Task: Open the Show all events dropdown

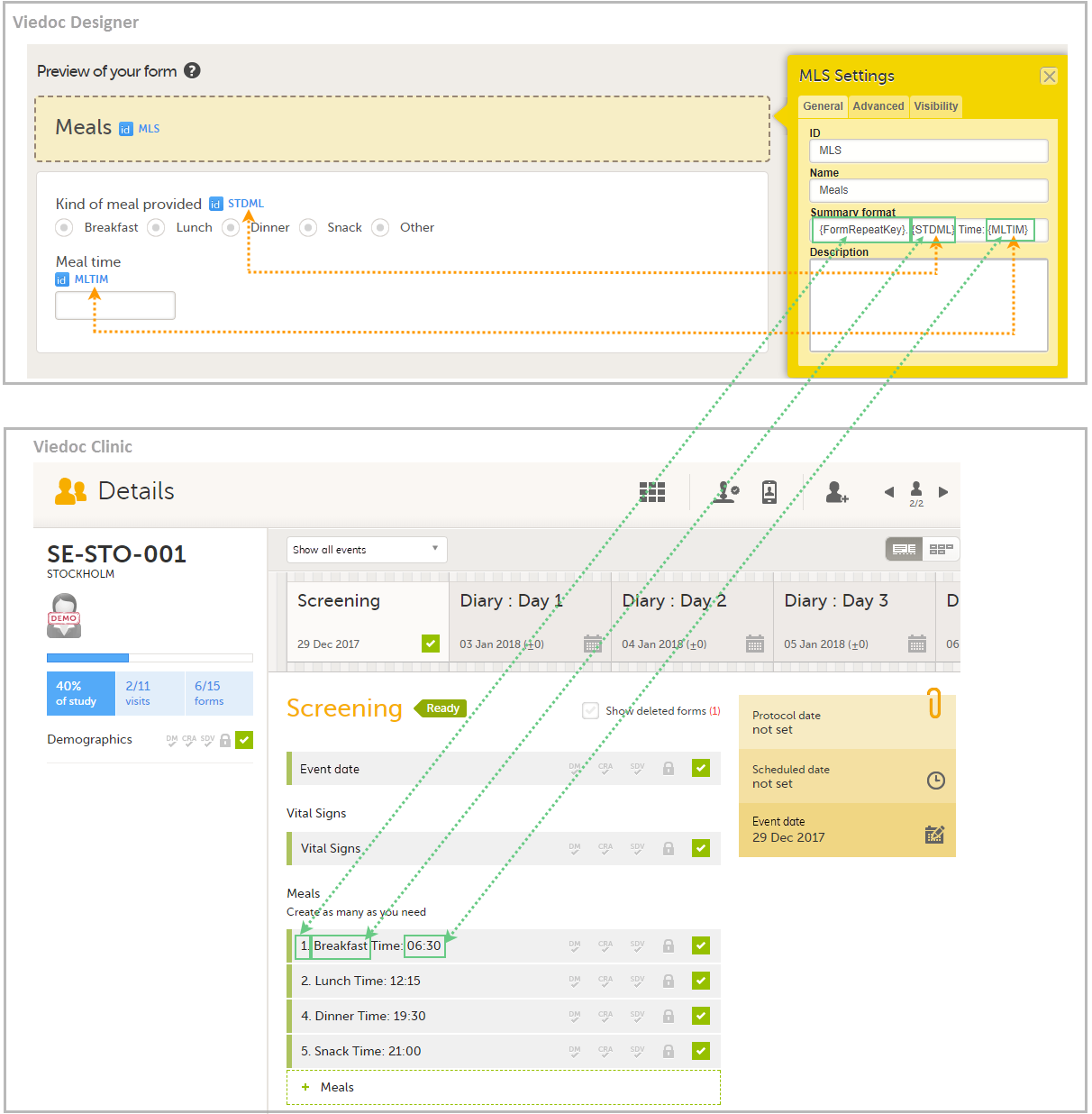Action: [367, 550]
